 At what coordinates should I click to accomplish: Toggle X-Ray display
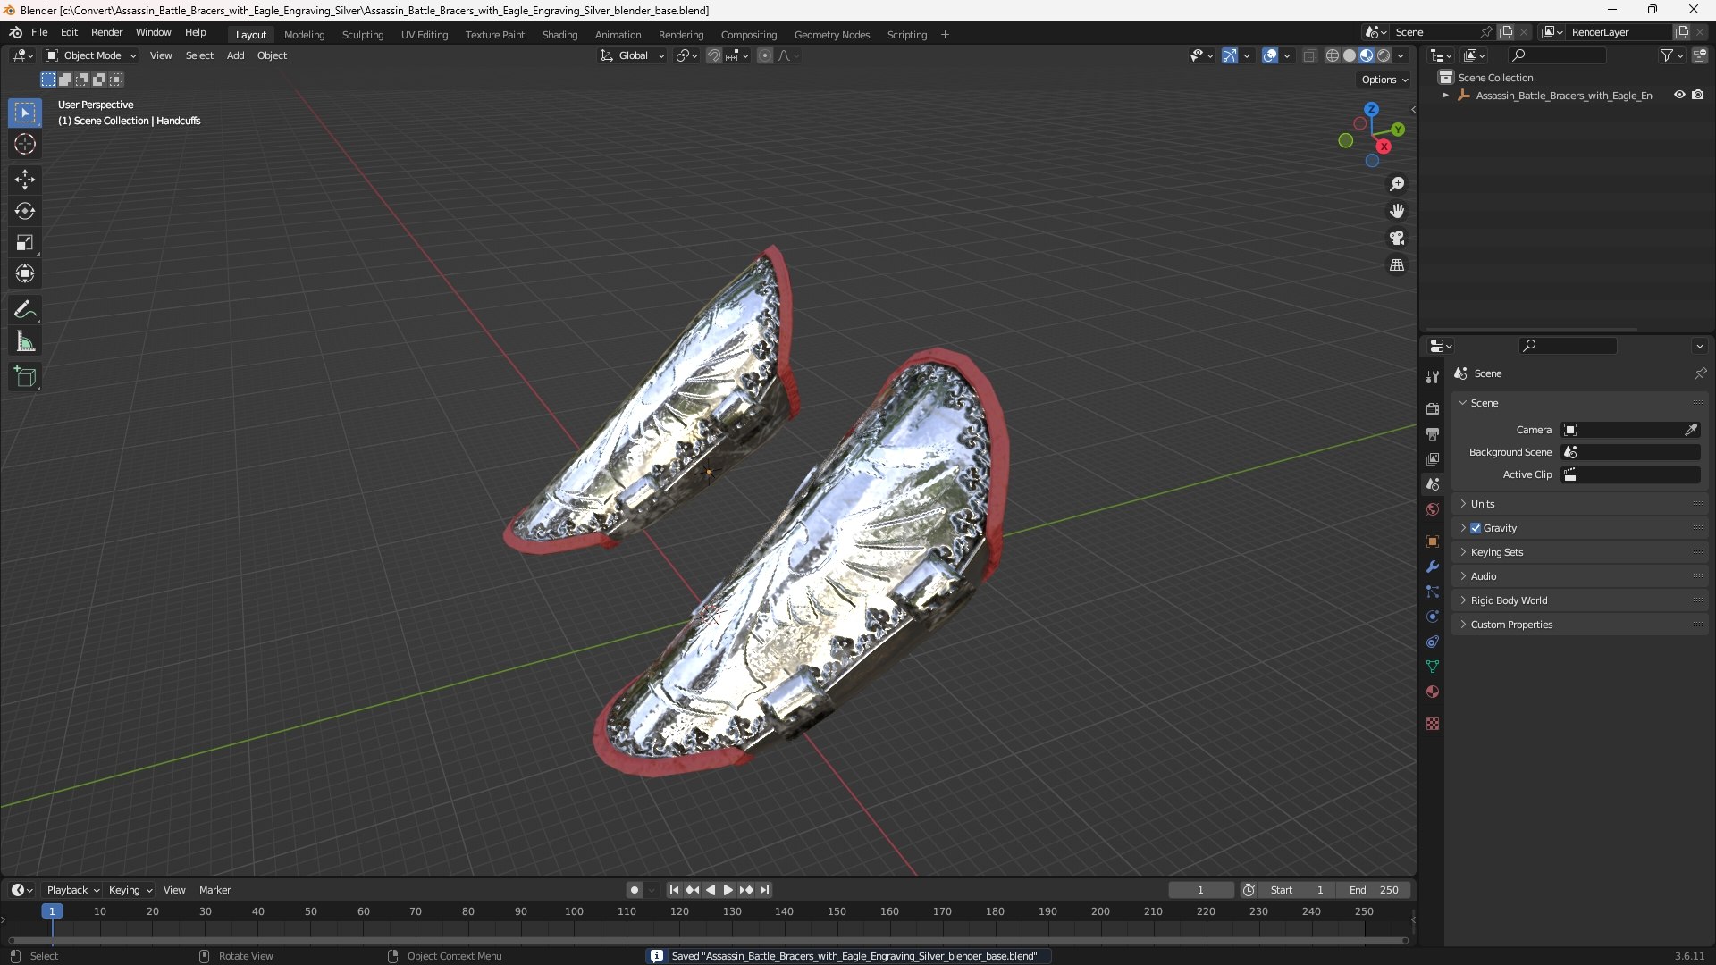click(1310, 55)
